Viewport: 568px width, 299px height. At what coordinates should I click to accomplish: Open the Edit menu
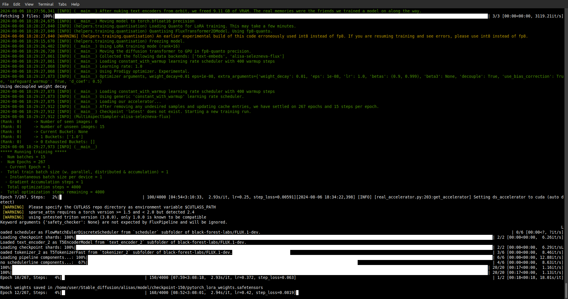17,4
